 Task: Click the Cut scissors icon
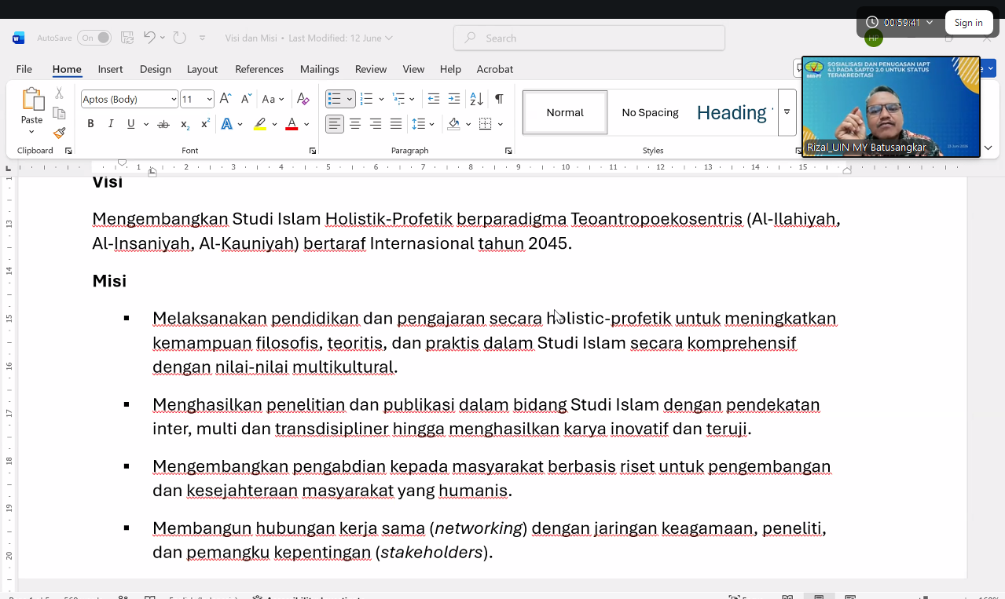tap(59, 93)
